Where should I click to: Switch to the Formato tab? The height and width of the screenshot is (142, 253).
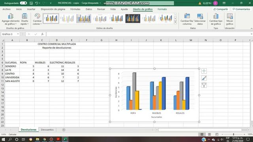point(162,9)
